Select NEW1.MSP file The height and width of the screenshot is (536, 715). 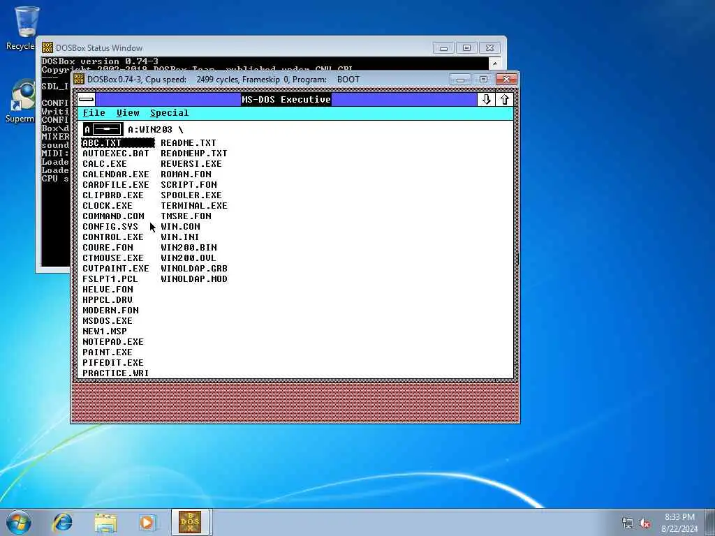point(105,332)
